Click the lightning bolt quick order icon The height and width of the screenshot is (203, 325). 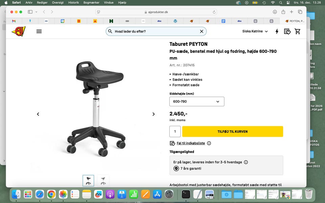coord(277,31)
